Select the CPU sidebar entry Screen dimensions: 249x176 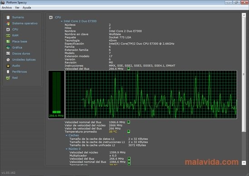15,29
